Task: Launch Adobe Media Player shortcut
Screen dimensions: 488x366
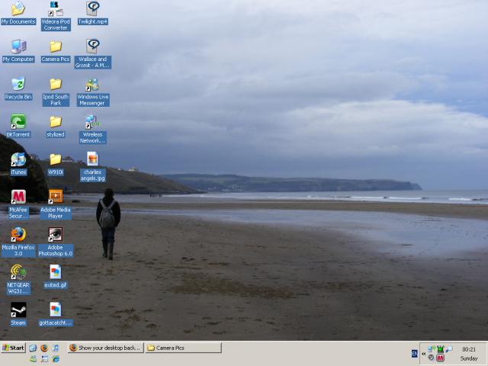Action: 55,197
